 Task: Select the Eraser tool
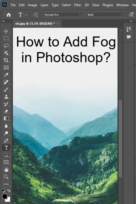(x=6, y=111)
